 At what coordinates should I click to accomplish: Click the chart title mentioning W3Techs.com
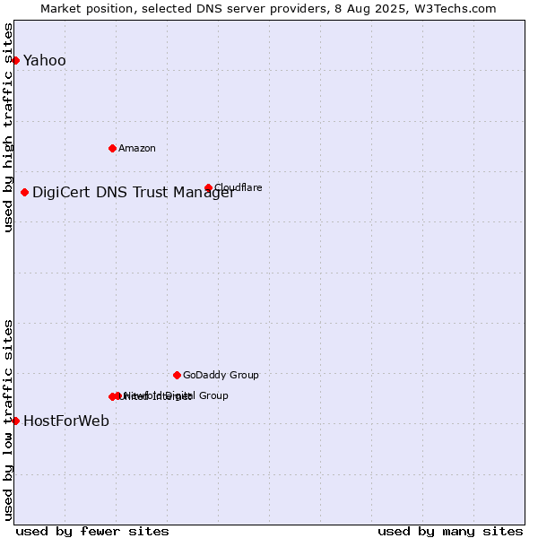point(268,9)
